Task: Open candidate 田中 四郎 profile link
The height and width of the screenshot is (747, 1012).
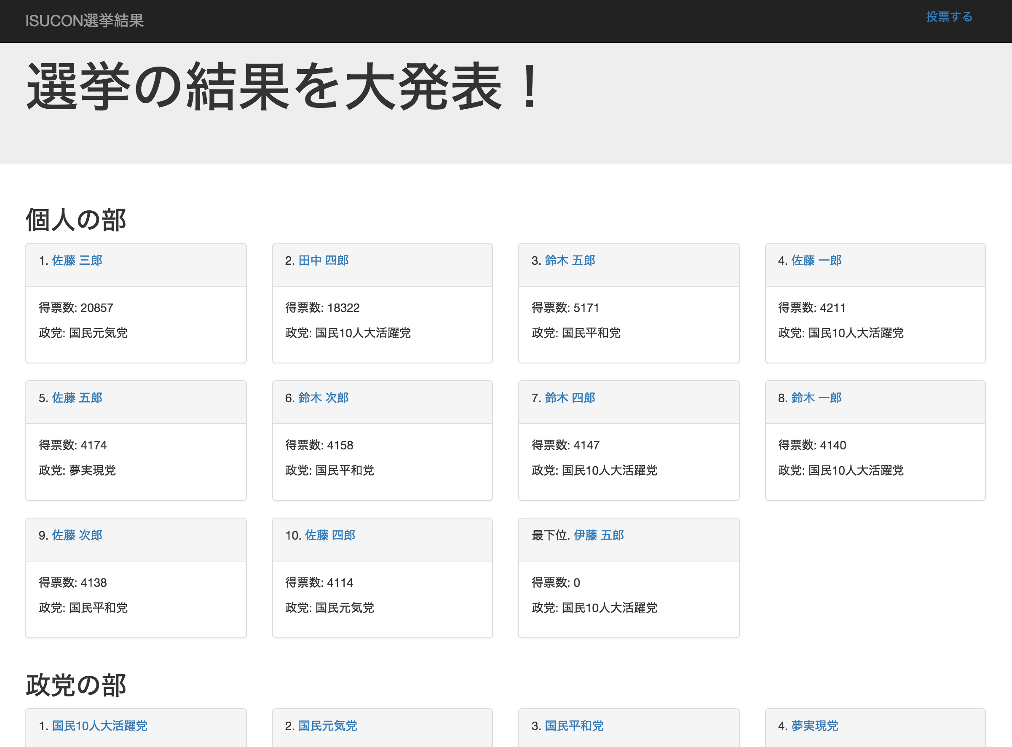Action: (324, 261)
